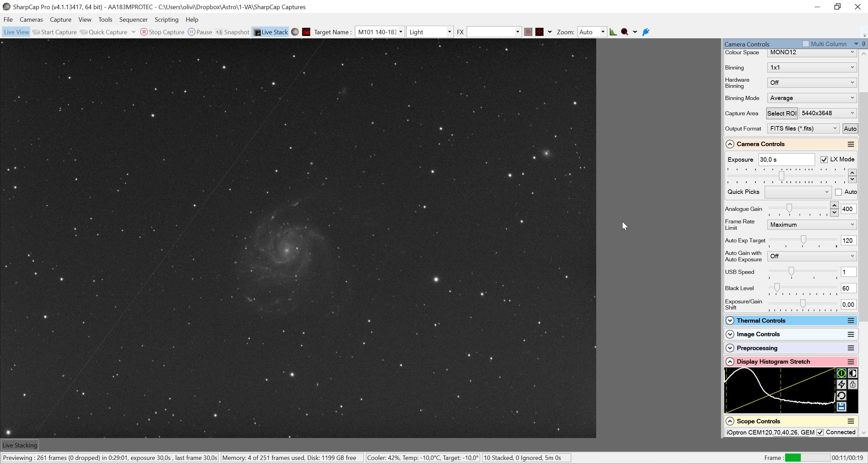Enable the Auto exposure checkbox
The width and height of the screenshot is (868, 464).
coord(839,192)
